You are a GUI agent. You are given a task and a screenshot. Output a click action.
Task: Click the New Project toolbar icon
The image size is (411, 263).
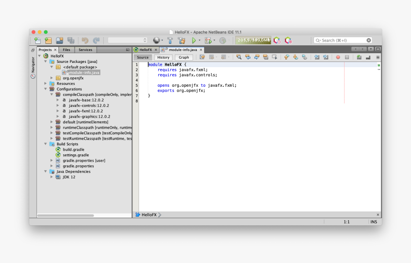click(x=48, y=40)
